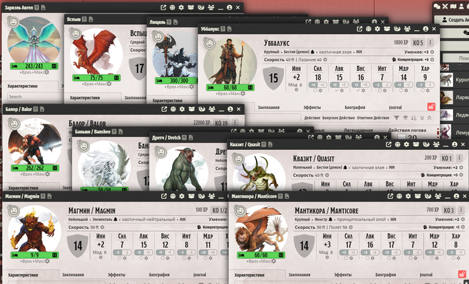Viewport: 469px width, 284px height.
Task: Open Заклинания tab in Магмин sheet
Action: (72, 275)
